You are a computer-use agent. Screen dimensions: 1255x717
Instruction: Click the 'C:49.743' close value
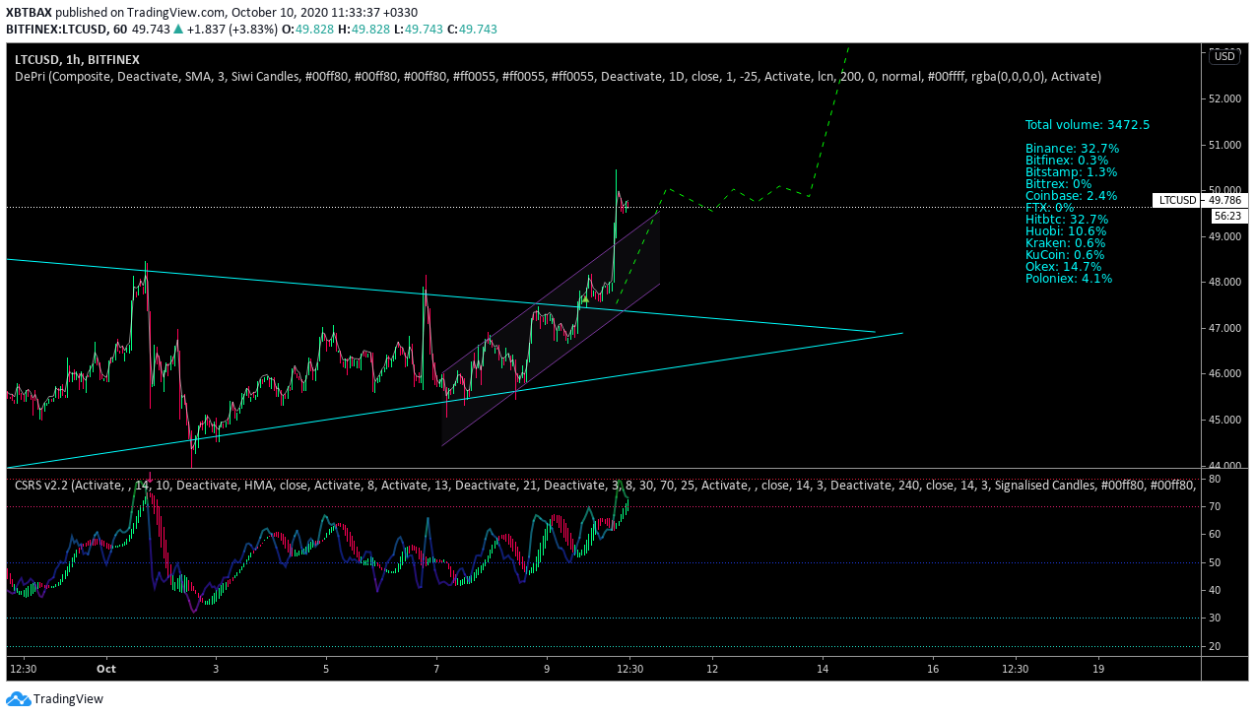pos(472,30)
